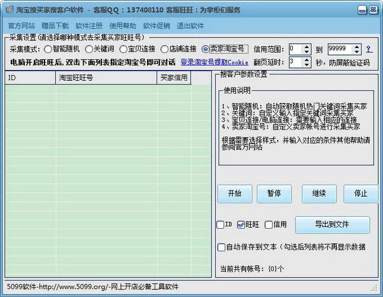383x297 pixels.
Task: Click the 导出到文件 button
Action: pos(332,225)
